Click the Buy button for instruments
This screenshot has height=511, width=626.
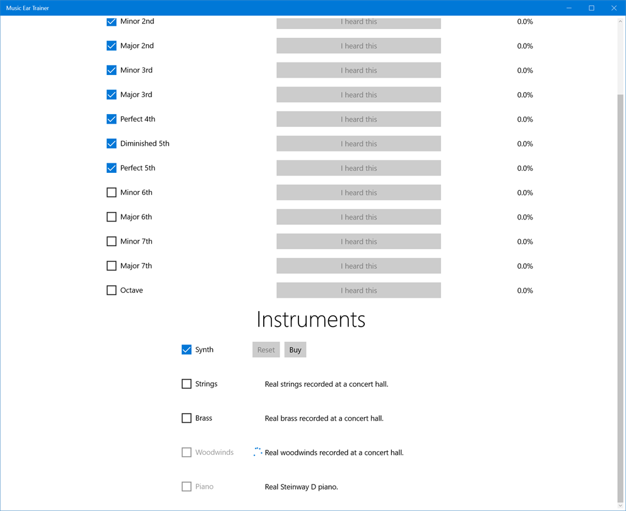pyautogui.click(x=295, y=349)
